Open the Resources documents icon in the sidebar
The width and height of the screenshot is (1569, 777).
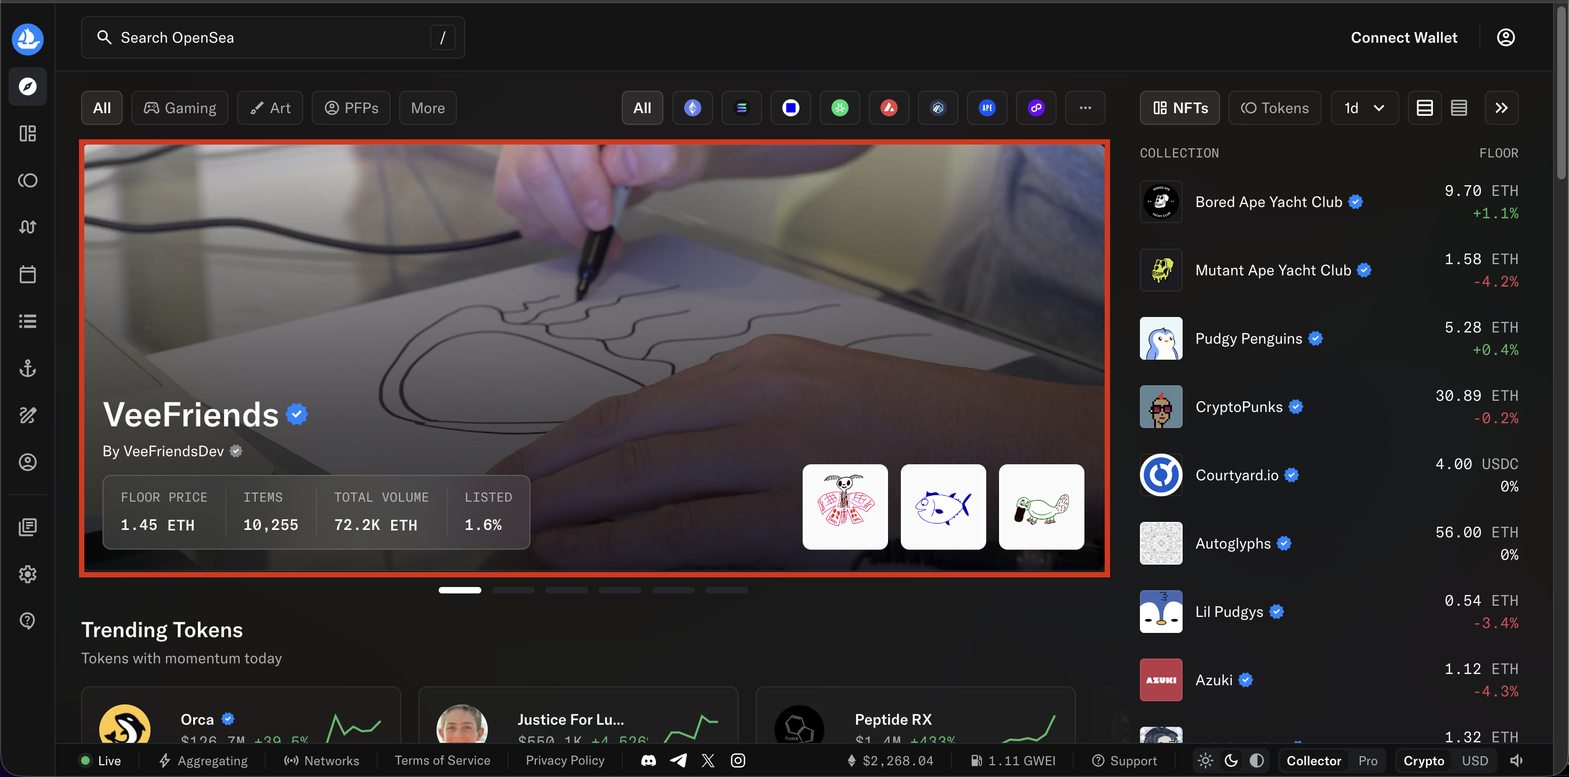click(27, 527)
